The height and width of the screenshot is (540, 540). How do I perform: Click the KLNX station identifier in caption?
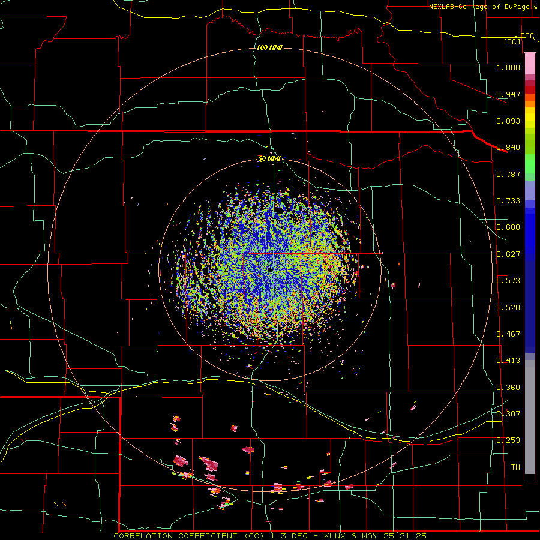[334, 536]
